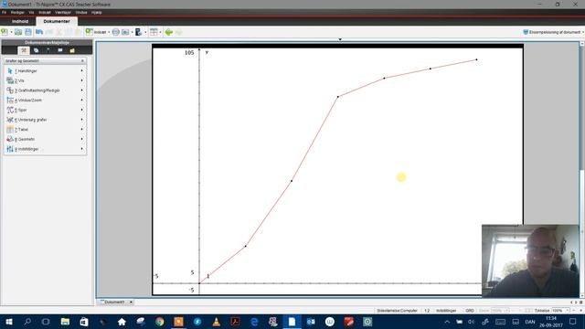
Task: Expand the Undersøg grafer submenu arrow
Action: (82, 120)
